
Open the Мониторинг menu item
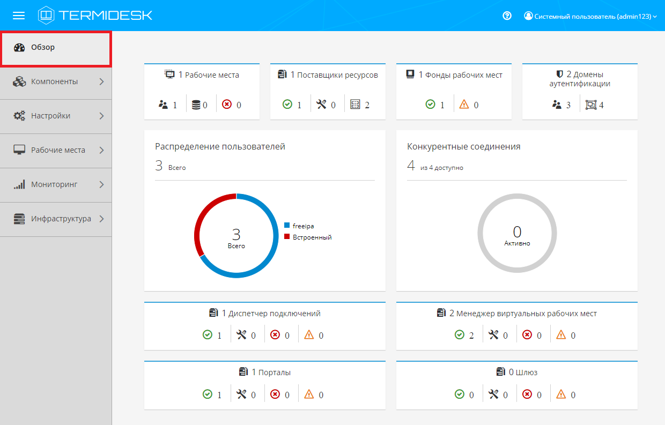[54, 184]
